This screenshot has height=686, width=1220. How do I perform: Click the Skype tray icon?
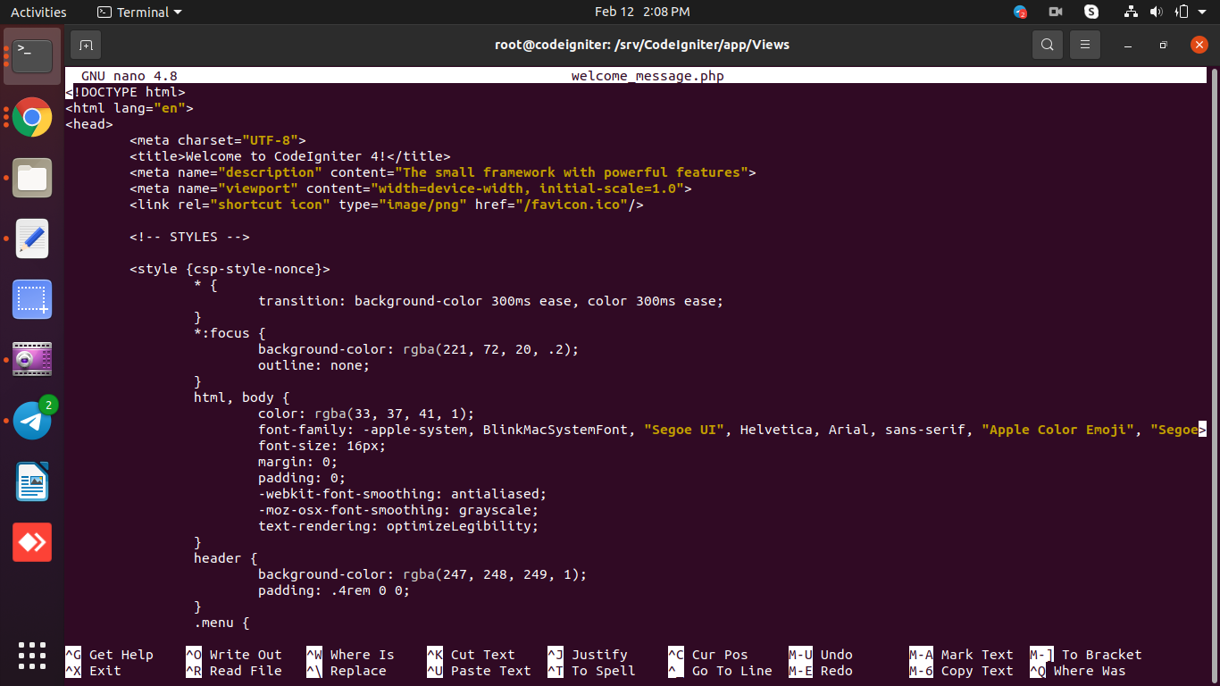tap(1091, 12)
